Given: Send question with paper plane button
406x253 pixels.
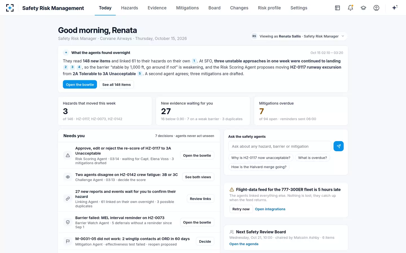Looking at the screenshot, I should tap(339, 146).
